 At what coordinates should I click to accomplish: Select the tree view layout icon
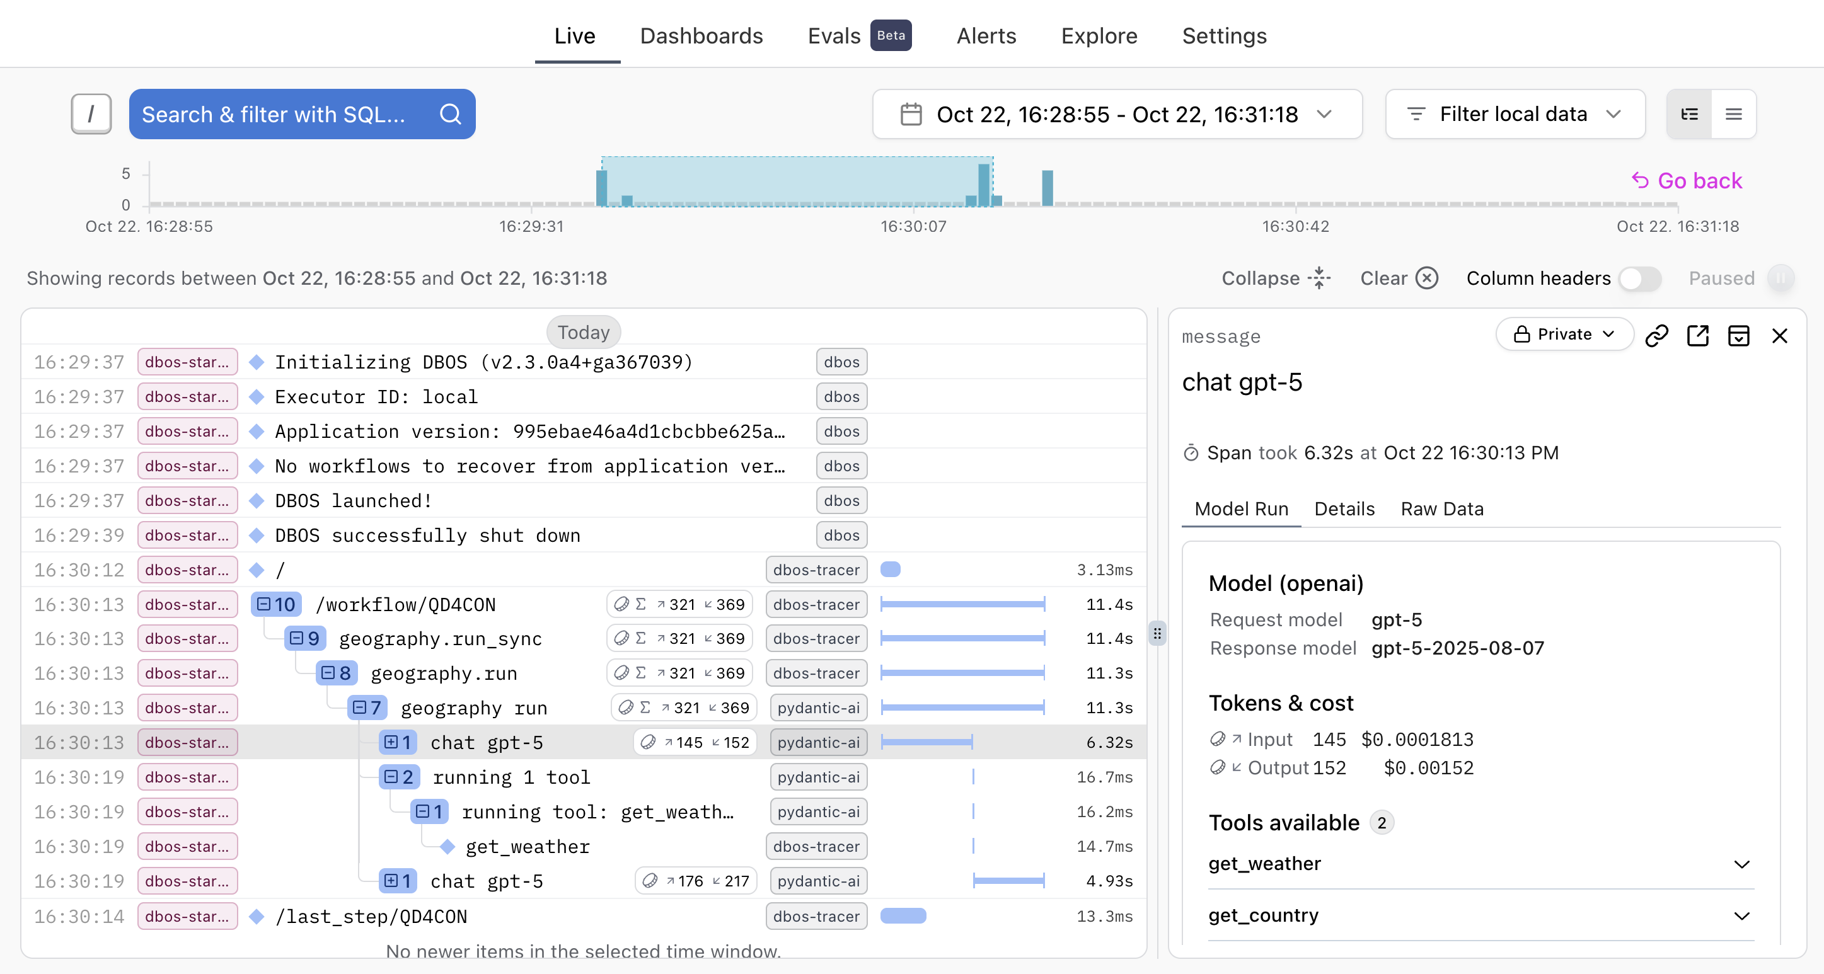(1688, 114)
